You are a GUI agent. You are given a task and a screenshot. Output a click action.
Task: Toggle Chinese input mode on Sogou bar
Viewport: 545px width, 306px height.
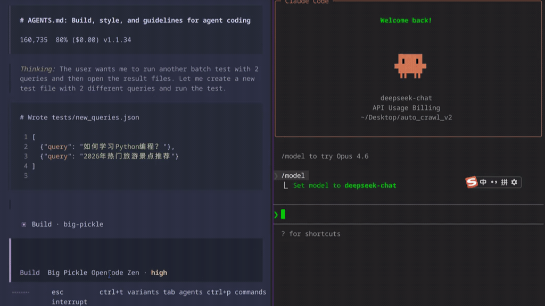(x=483, y=182)
